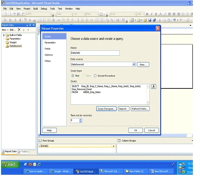Click the Windows Start button
Viewport: 200px width, 179px height.
click(10, 165)
